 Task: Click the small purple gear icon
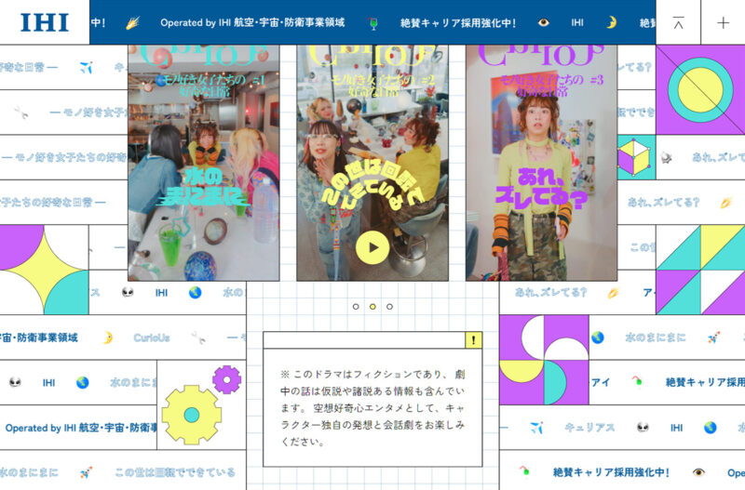point(226,379)
